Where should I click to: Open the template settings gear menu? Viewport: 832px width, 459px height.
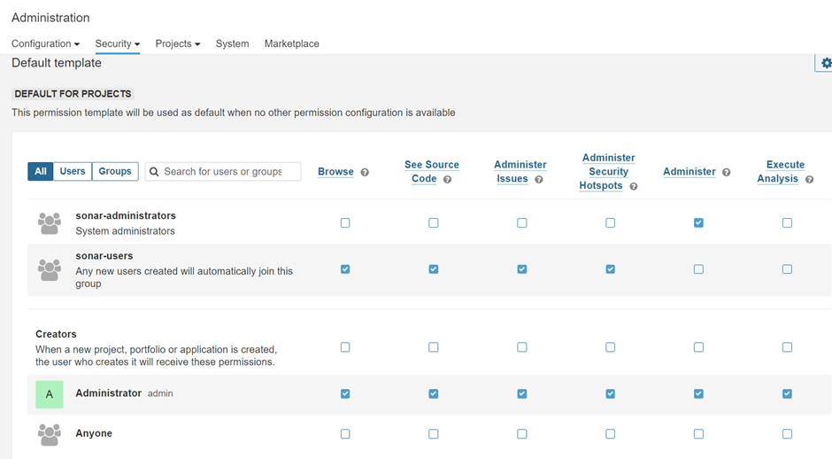click(x=825, y=63)
